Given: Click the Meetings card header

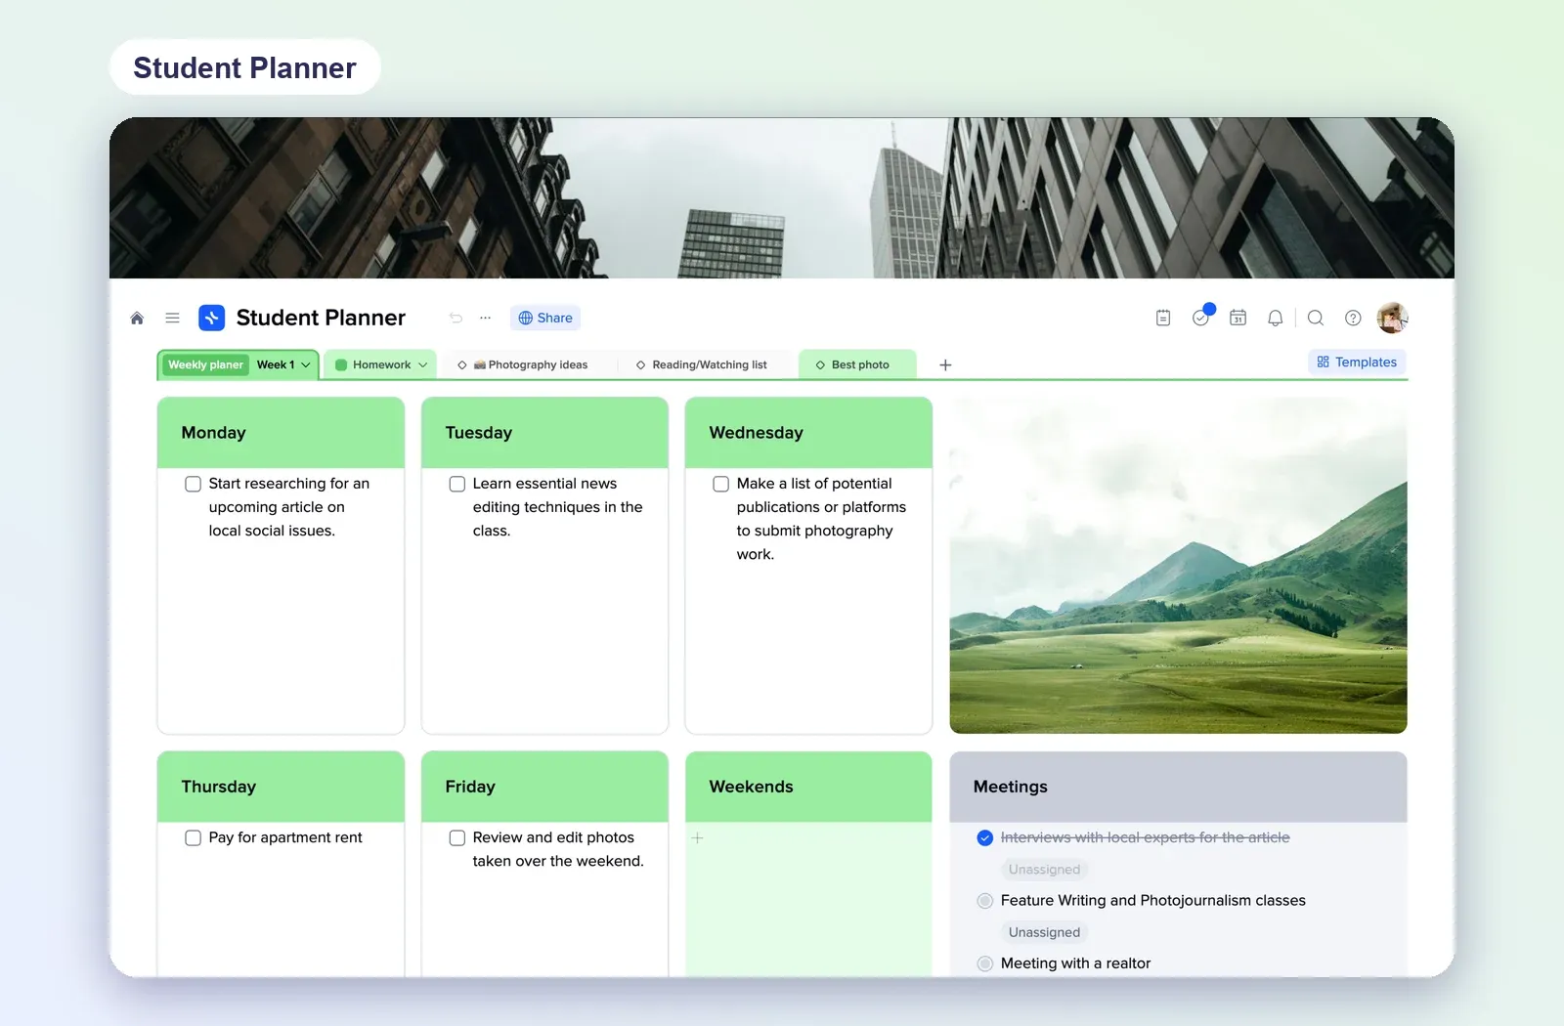Looking at the screenshot, I should pyautogui.click(x=1178, y=787).
